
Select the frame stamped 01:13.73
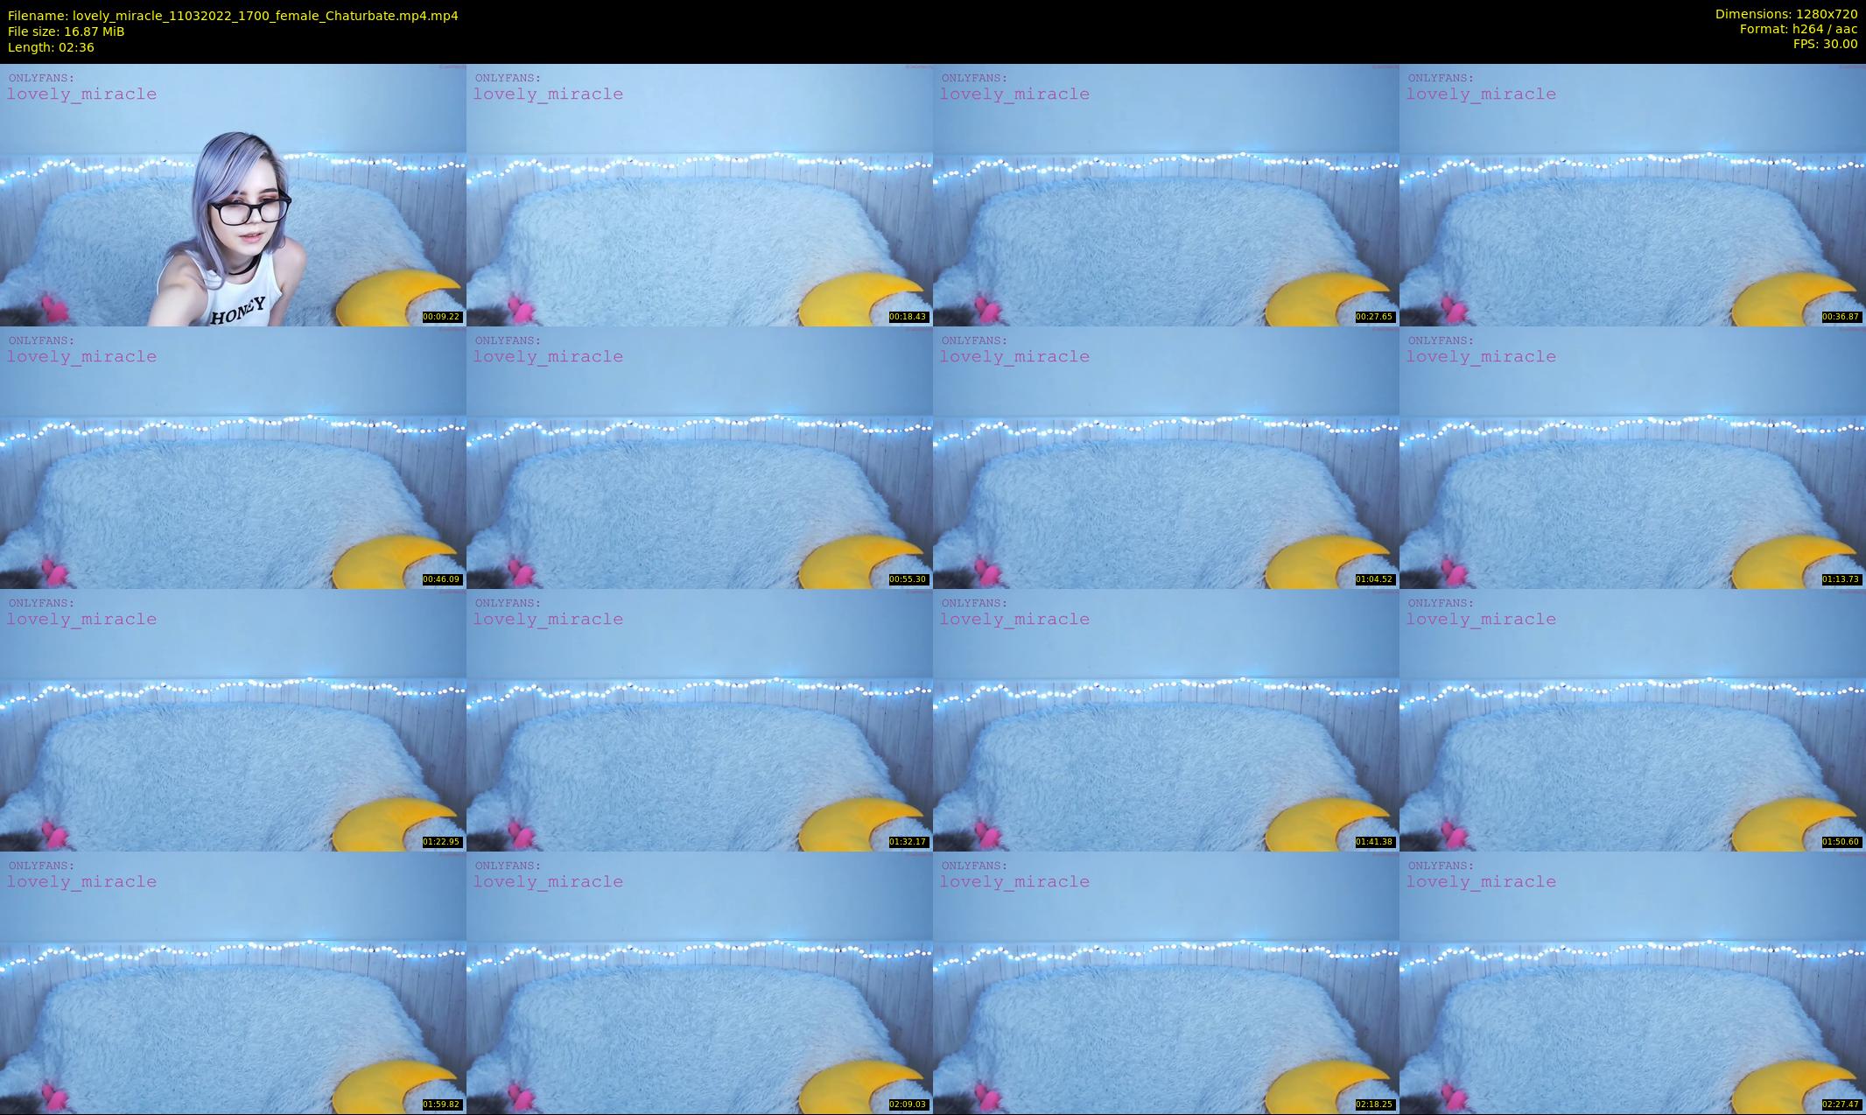(1632, 458)
